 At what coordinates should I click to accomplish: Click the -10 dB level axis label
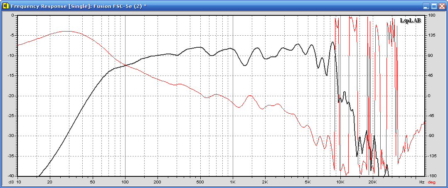10,56
